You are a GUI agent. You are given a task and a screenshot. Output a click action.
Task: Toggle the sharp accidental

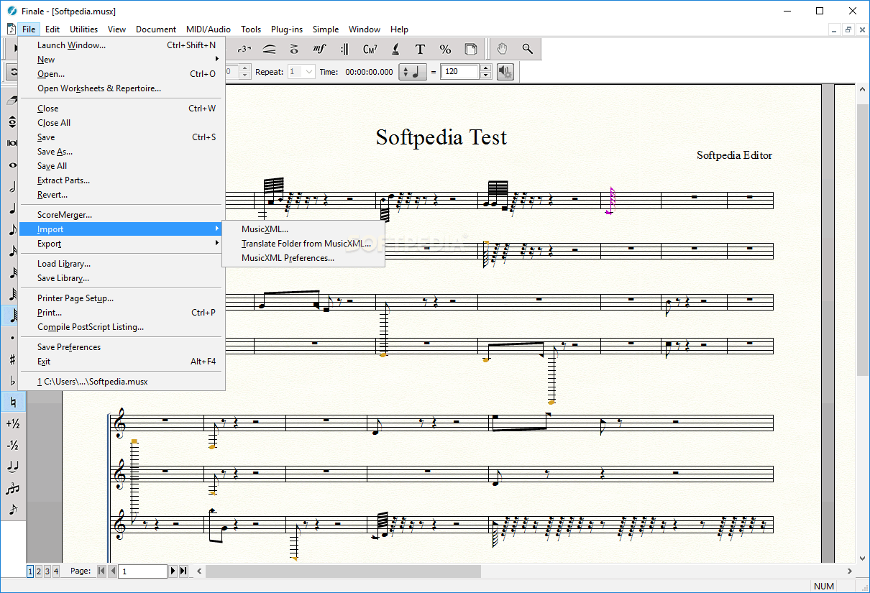click(12, 359)
